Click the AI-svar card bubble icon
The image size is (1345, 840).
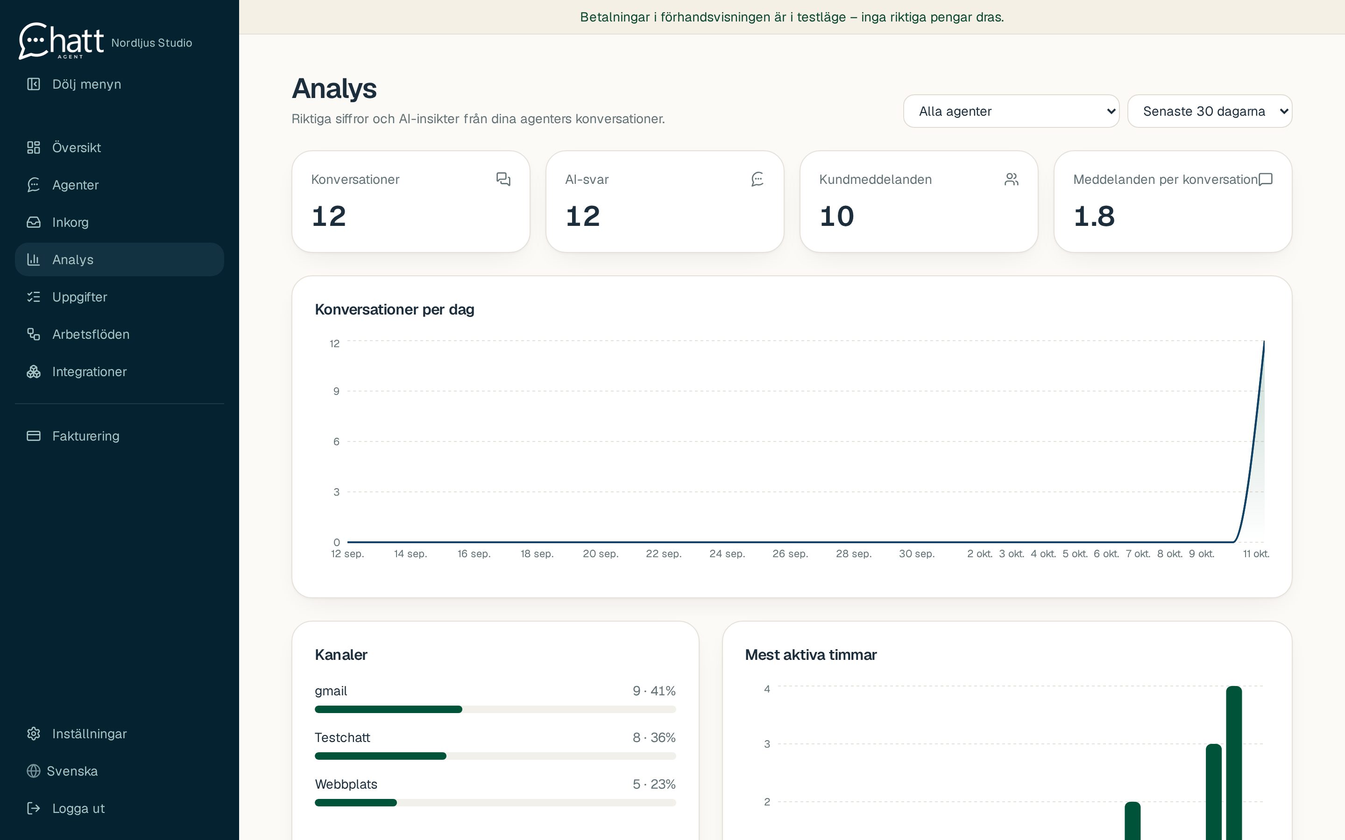click(757, 179)
